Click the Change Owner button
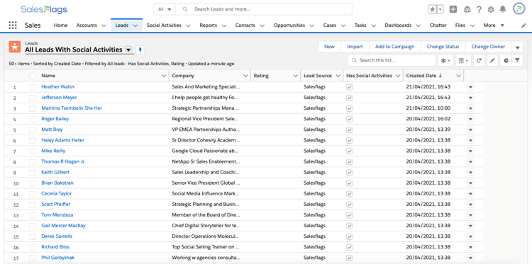 click(488, 47)
